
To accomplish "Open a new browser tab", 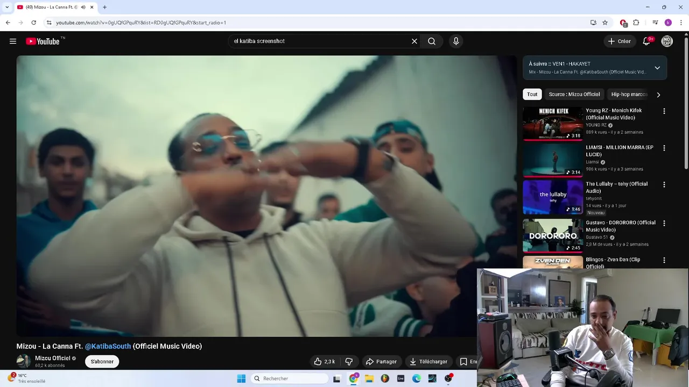I will [x=104, y=7].
